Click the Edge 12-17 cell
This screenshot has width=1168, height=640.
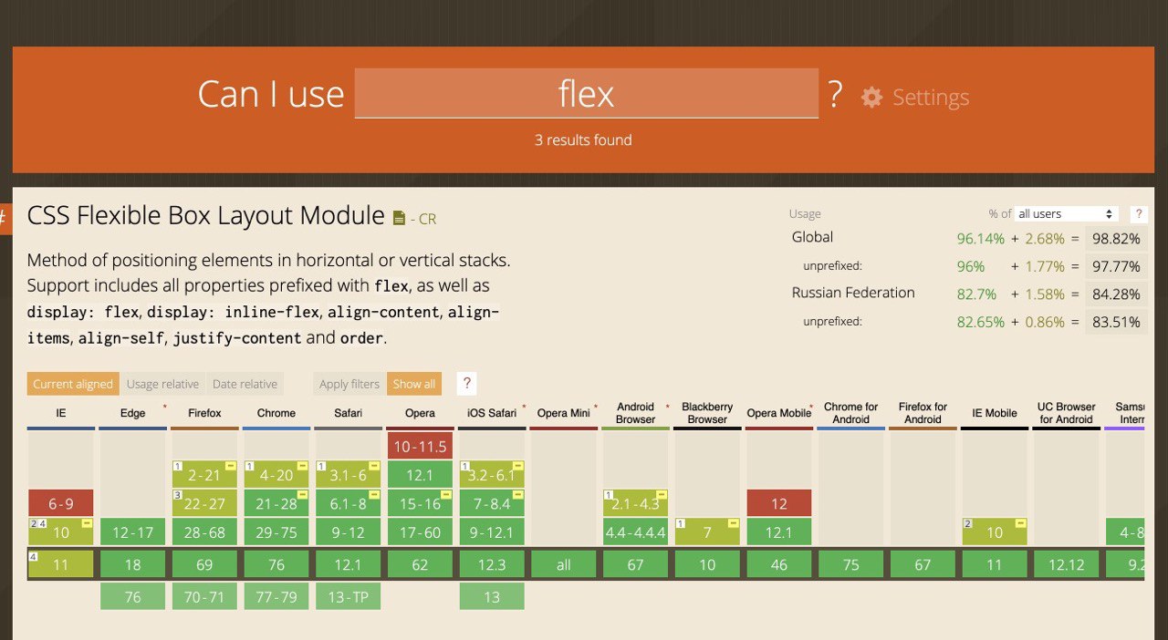click(132, 532)
